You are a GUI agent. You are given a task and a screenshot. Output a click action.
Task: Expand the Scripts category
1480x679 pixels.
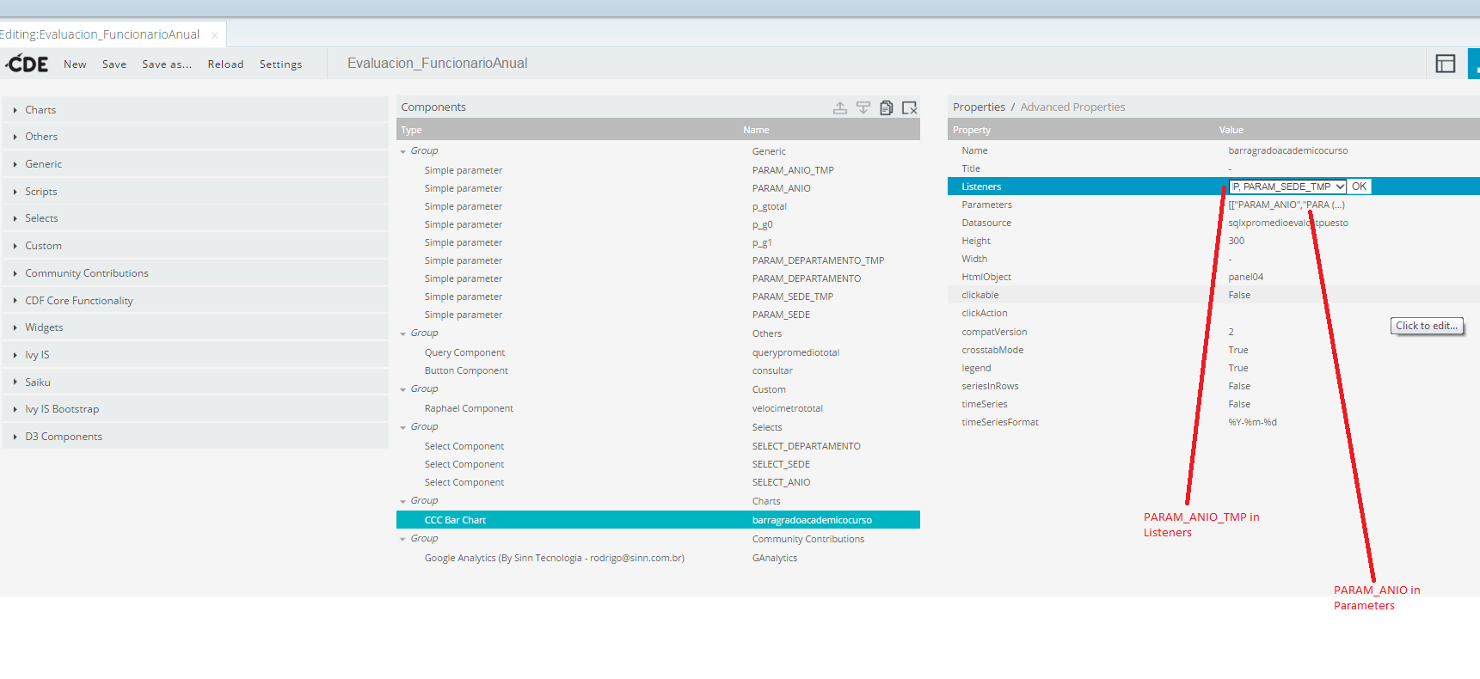pyautogui.click(x=194, y=192)
